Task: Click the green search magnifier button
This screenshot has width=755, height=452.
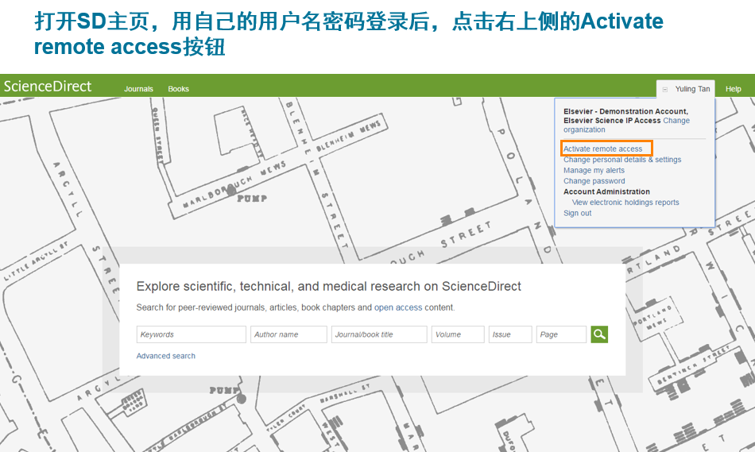Action: pos(599,334)
